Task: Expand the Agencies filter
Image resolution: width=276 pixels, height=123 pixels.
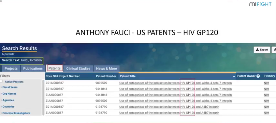Action: click(8, 100)
